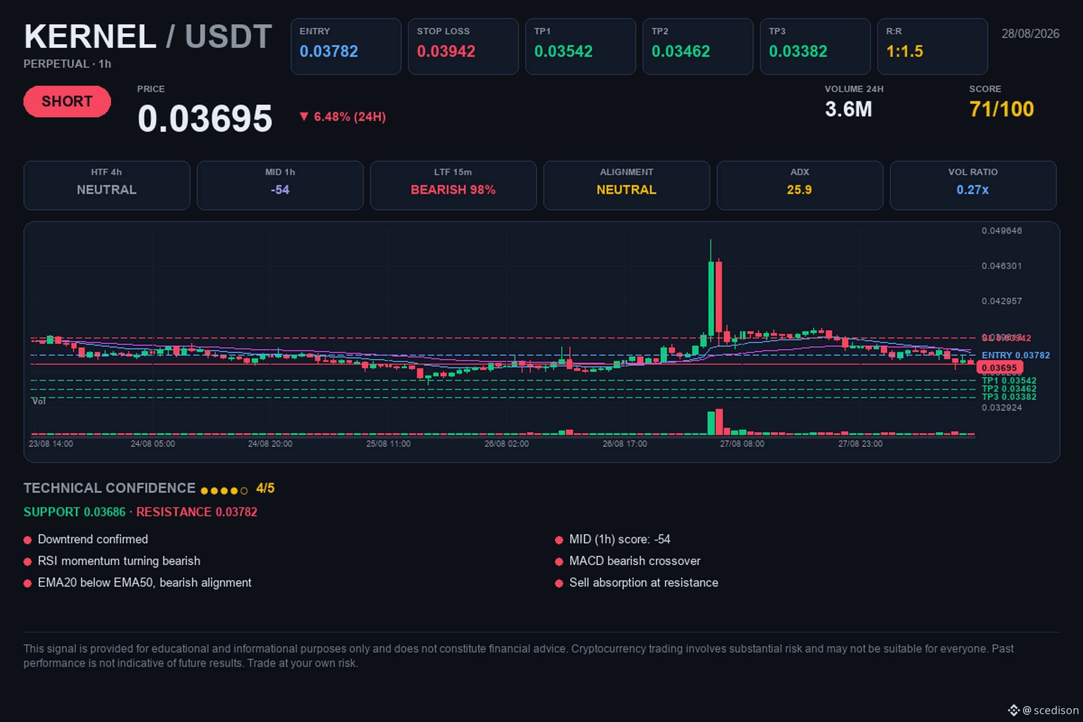The width and height of the screenshot is (1083, 722).
Task: Click the R:R 1:1.5 card
Action: pos(932,46)
